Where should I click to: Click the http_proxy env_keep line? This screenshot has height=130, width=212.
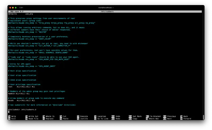click(x=52, y=23)
